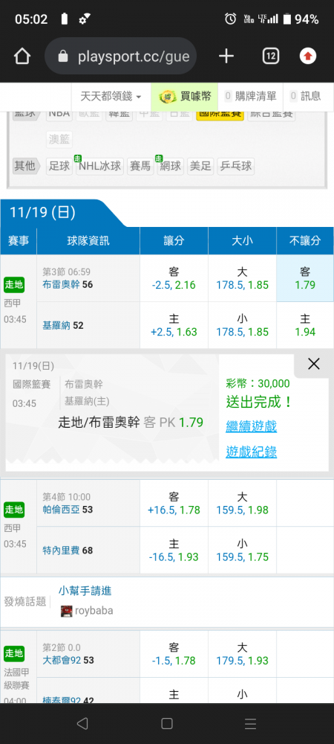This screenshot has height=744, width=334.
Task: Tap the recent apps menu icon
Action: tap(250, 723)
